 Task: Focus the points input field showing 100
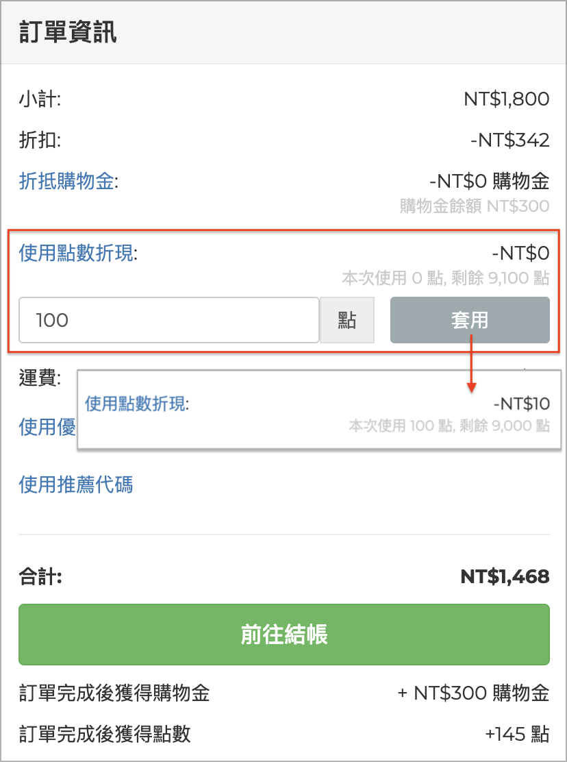[169, 319]
